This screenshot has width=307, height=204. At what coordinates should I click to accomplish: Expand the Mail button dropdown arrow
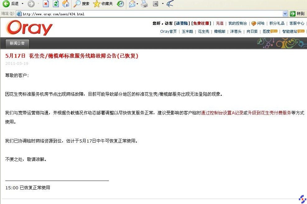[x=137, y=3]
